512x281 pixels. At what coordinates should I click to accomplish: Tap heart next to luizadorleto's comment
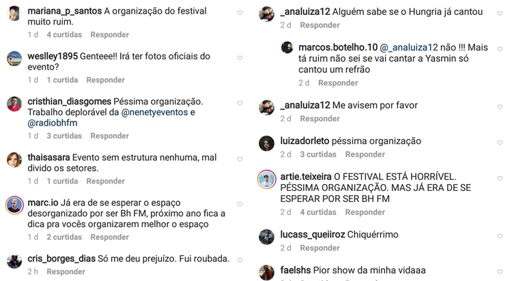(x=500, y=143)
